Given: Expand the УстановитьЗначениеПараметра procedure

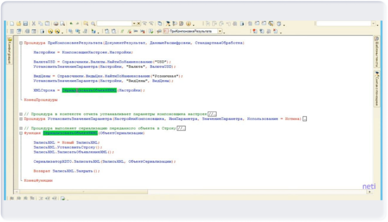Looking at the screenshot, I should [x=21, y=119].
